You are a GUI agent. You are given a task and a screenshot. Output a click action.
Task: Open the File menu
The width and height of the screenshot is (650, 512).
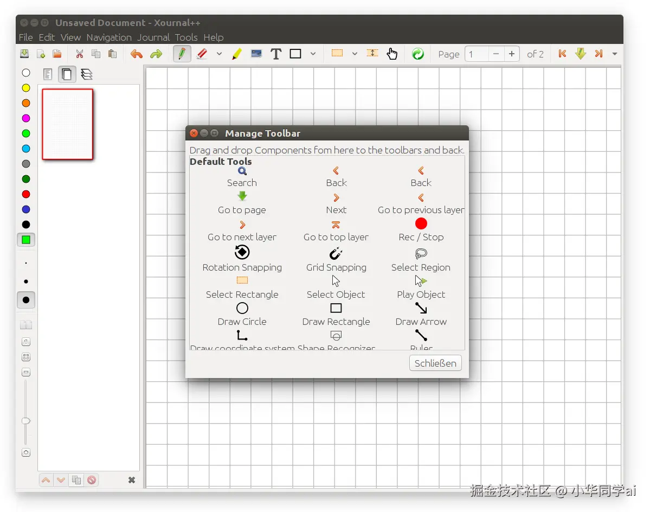pyautogui.click(x=25, y=37)
